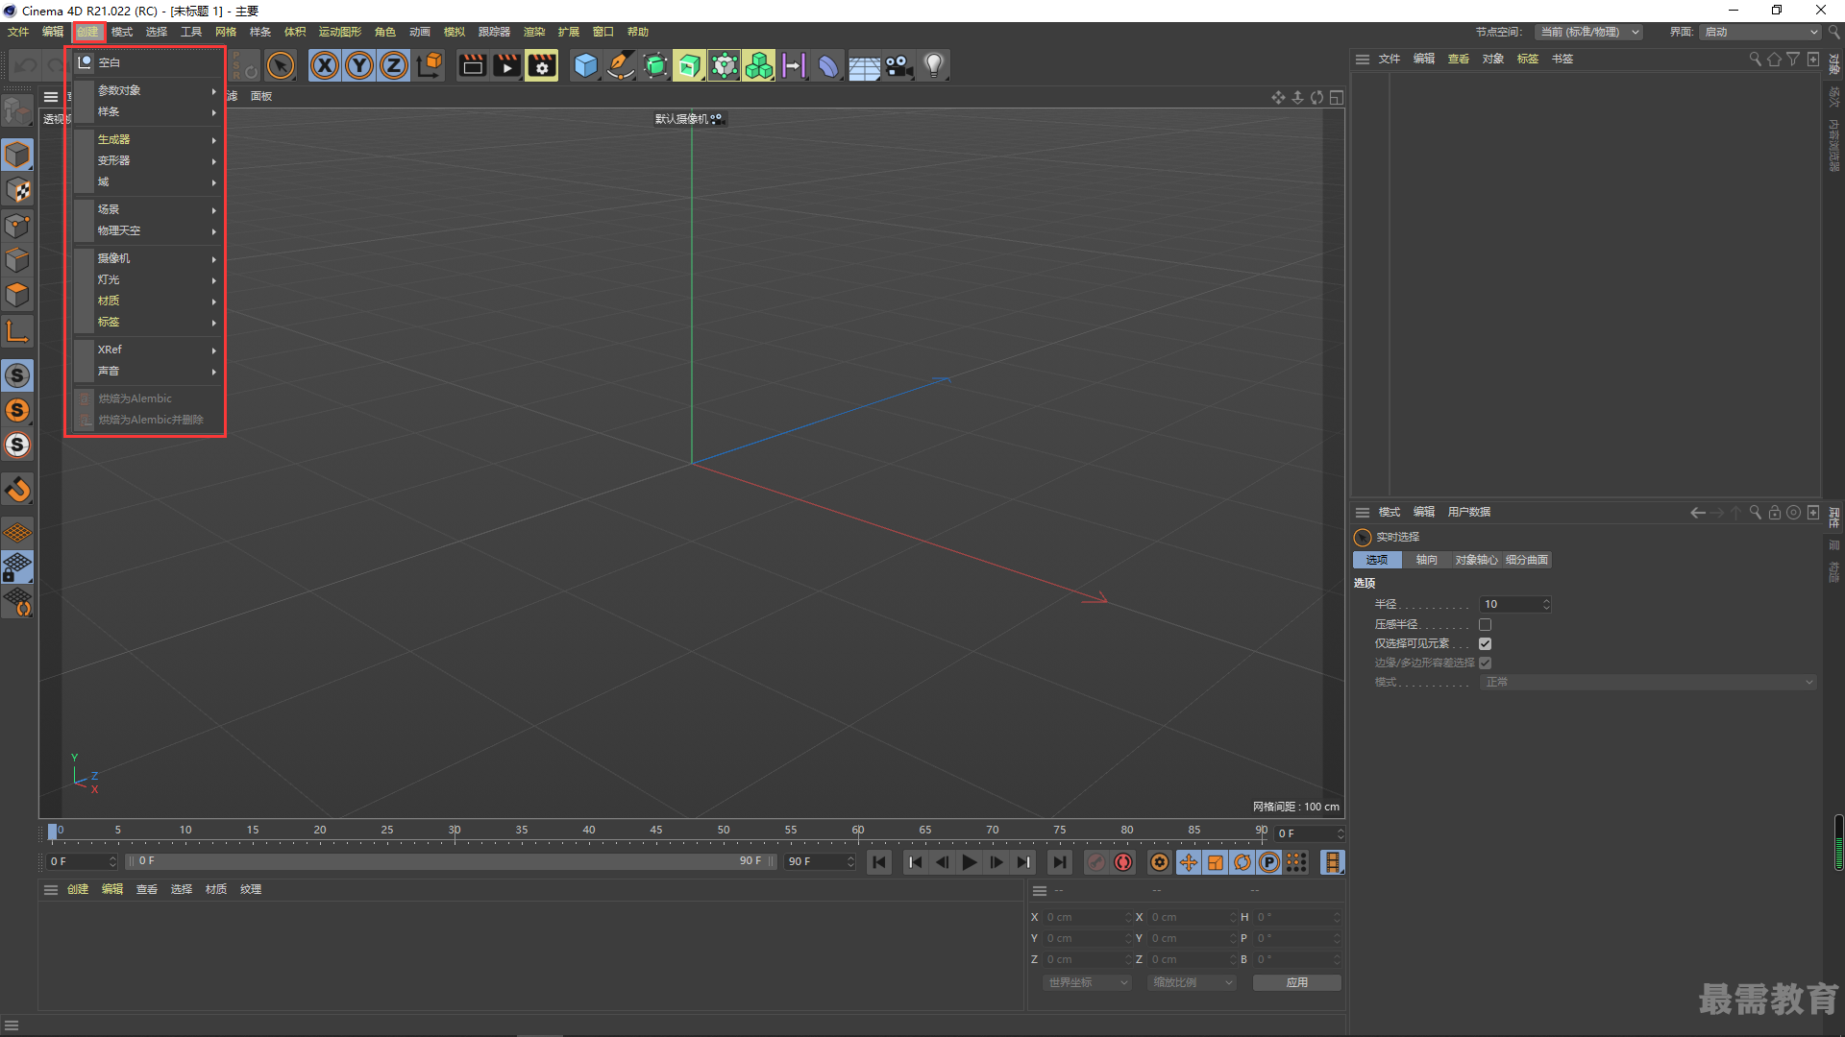
Task: Expand the 灯光 submenu
Action: point(149,279)
